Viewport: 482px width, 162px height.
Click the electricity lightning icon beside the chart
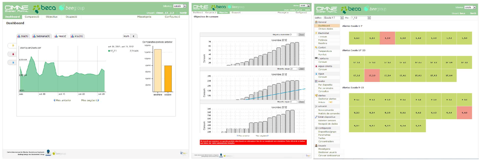[13, 46]
